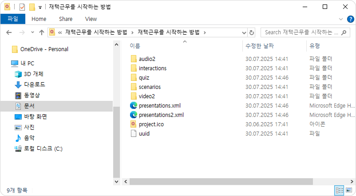Switch to the Home ribbon tab
The image size is (356, 196).
point(39,19)
